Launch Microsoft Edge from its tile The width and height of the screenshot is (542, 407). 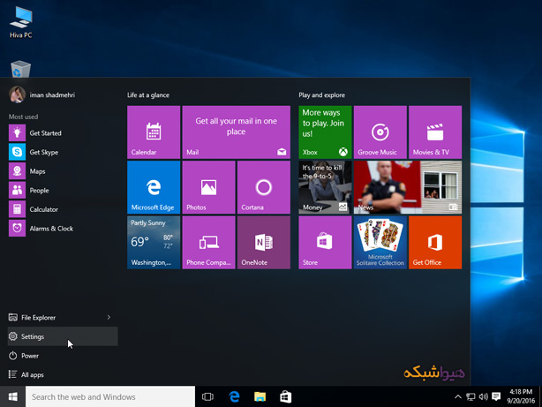(x=154, y=187)
